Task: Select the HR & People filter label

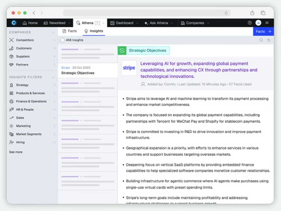Action: tap(25, 110)
